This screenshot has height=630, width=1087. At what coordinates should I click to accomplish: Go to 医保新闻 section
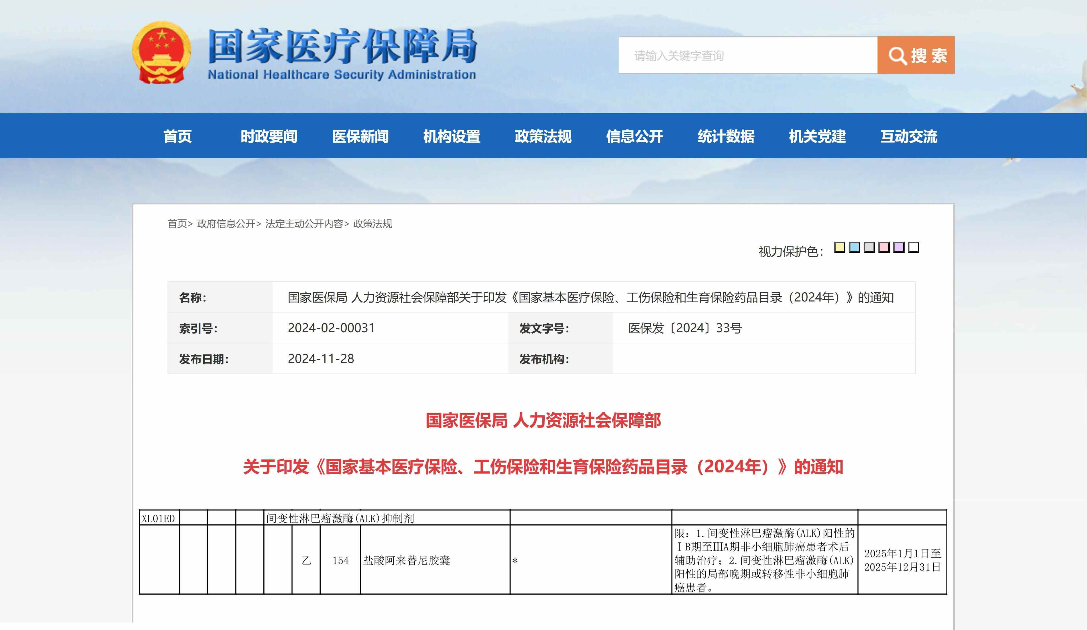pos(360,136)
